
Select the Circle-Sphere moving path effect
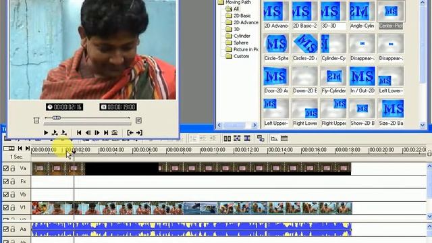[x=276, y=48]
